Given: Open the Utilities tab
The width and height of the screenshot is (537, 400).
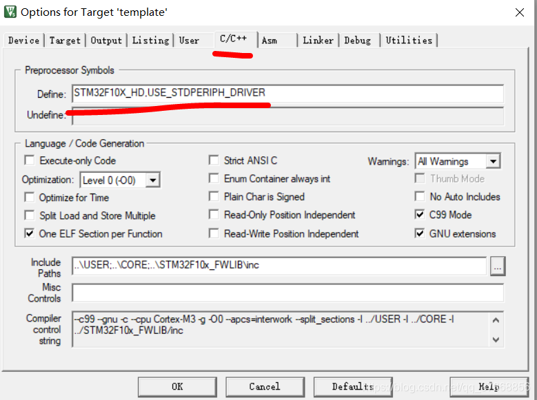Looking at the screenshot, I should [x=409, y=41].
